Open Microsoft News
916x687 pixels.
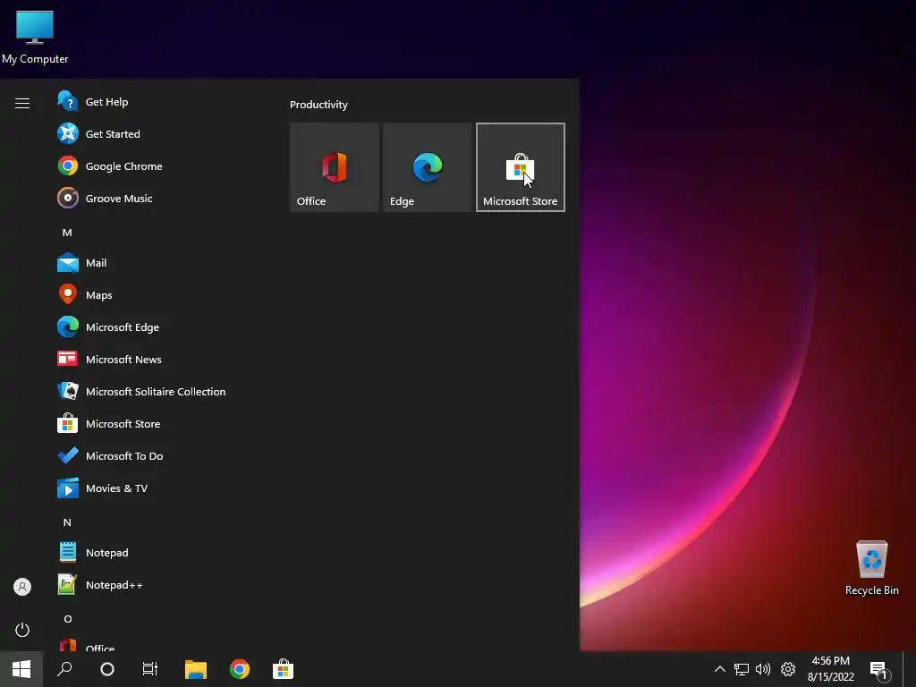[157, 360]
